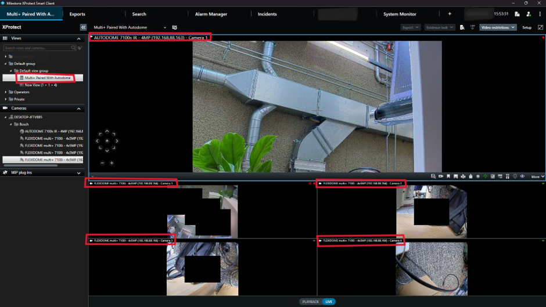546x307 pixels.
Task: Select New View (1 + 1 + 4)
Action: click(x=41, y=85)
